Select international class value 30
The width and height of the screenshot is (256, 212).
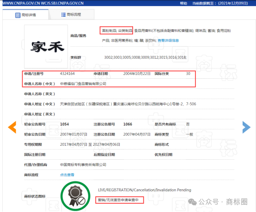188,74
